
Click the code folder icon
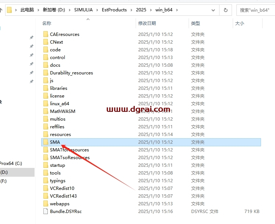[x=46, y=49]
